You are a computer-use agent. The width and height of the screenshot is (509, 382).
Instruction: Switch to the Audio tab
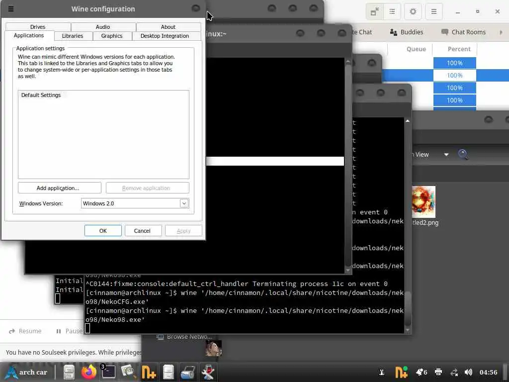point(103,27)
